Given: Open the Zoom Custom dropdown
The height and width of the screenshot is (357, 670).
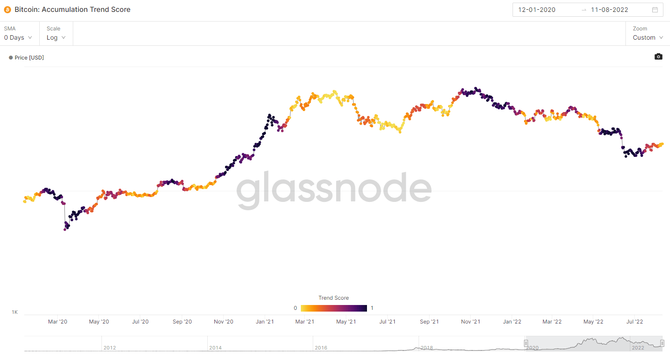Looking at the screenshot, I should coord(648,37).
